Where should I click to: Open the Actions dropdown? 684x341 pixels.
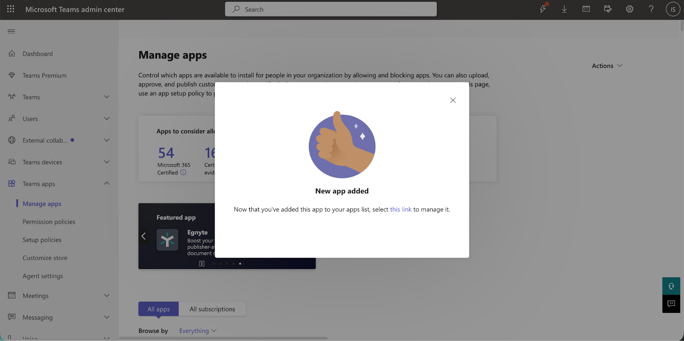coord(607,66)
